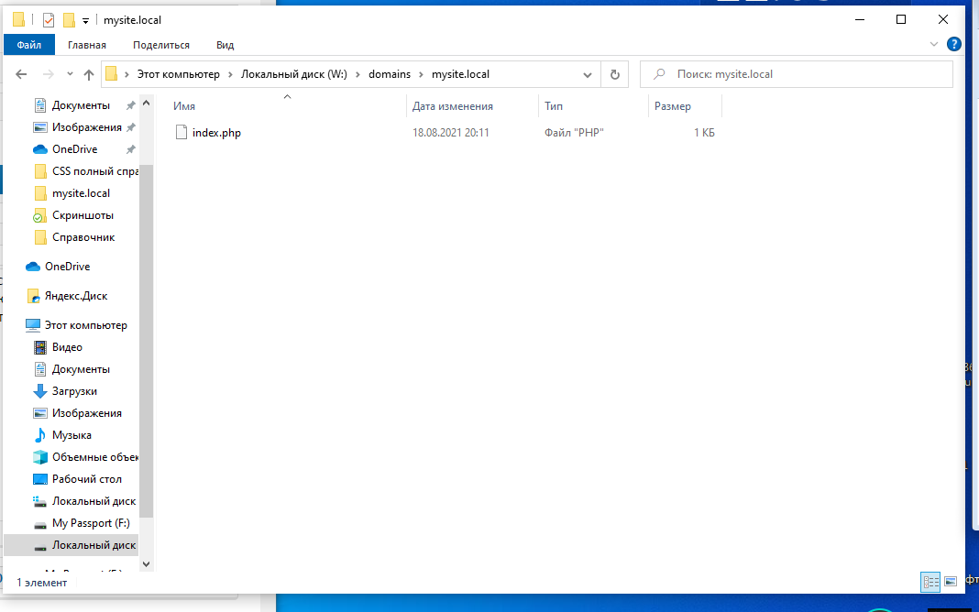Click New folder icon in title bar
This screenshot has height=612, width=979.
point(69,20)
